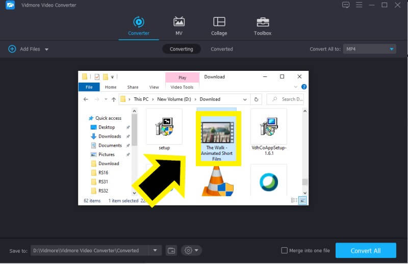This screenshot has height=264, width=408.
Task: Click the Add Files button
Action: [x=24, y=49]
